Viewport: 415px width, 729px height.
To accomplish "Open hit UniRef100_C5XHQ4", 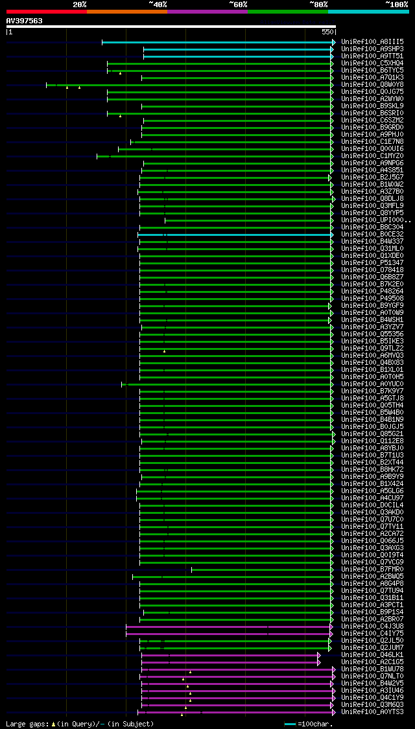I will 372,64.
